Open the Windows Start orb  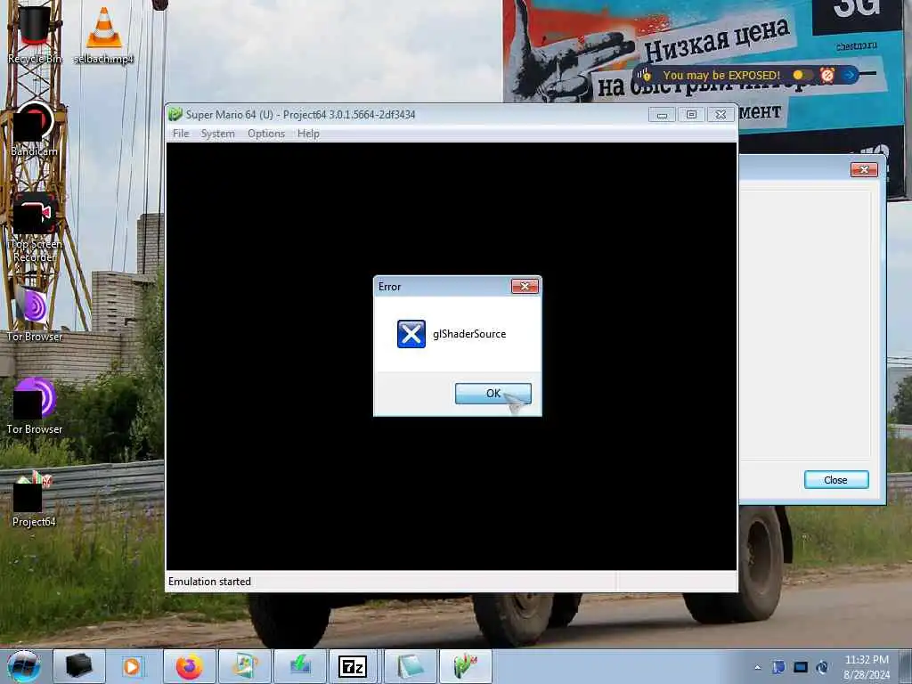(24, 666)
